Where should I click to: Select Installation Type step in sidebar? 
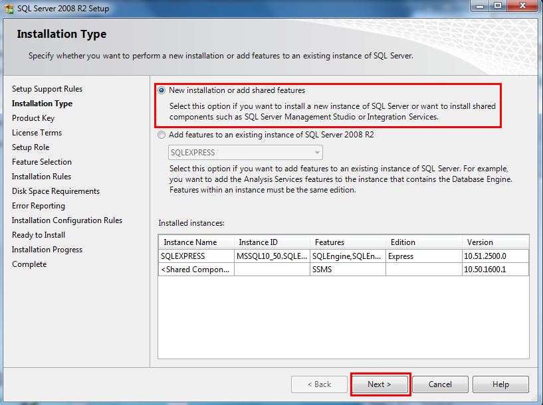[x=43, y=104]
